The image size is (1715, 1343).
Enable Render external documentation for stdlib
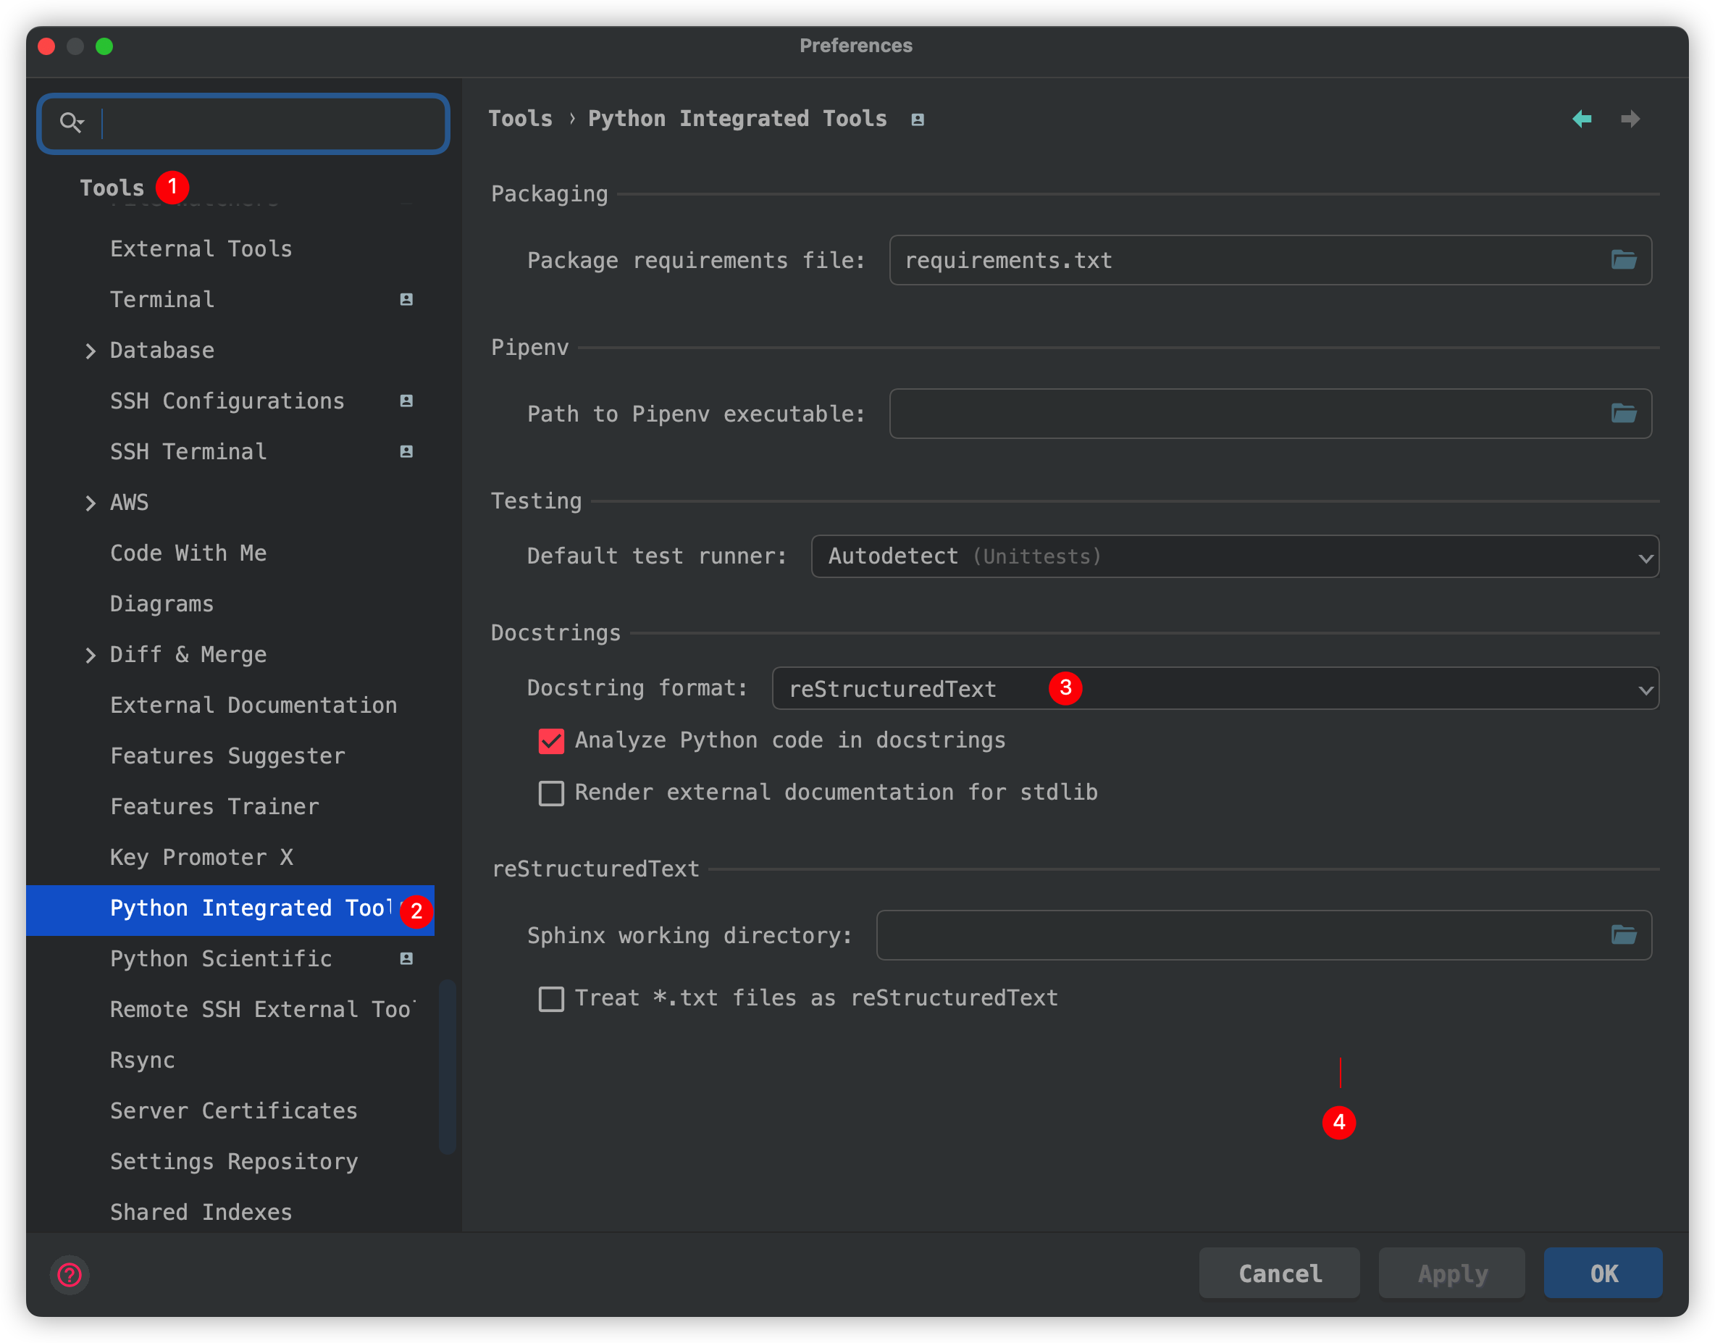(x=551, y=792)
